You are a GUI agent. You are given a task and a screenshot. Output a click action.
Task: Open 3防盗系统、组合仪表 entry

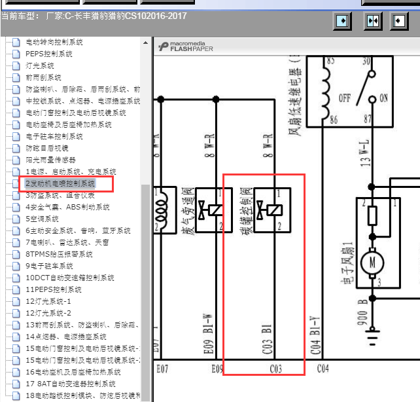[x=60, y=195]
